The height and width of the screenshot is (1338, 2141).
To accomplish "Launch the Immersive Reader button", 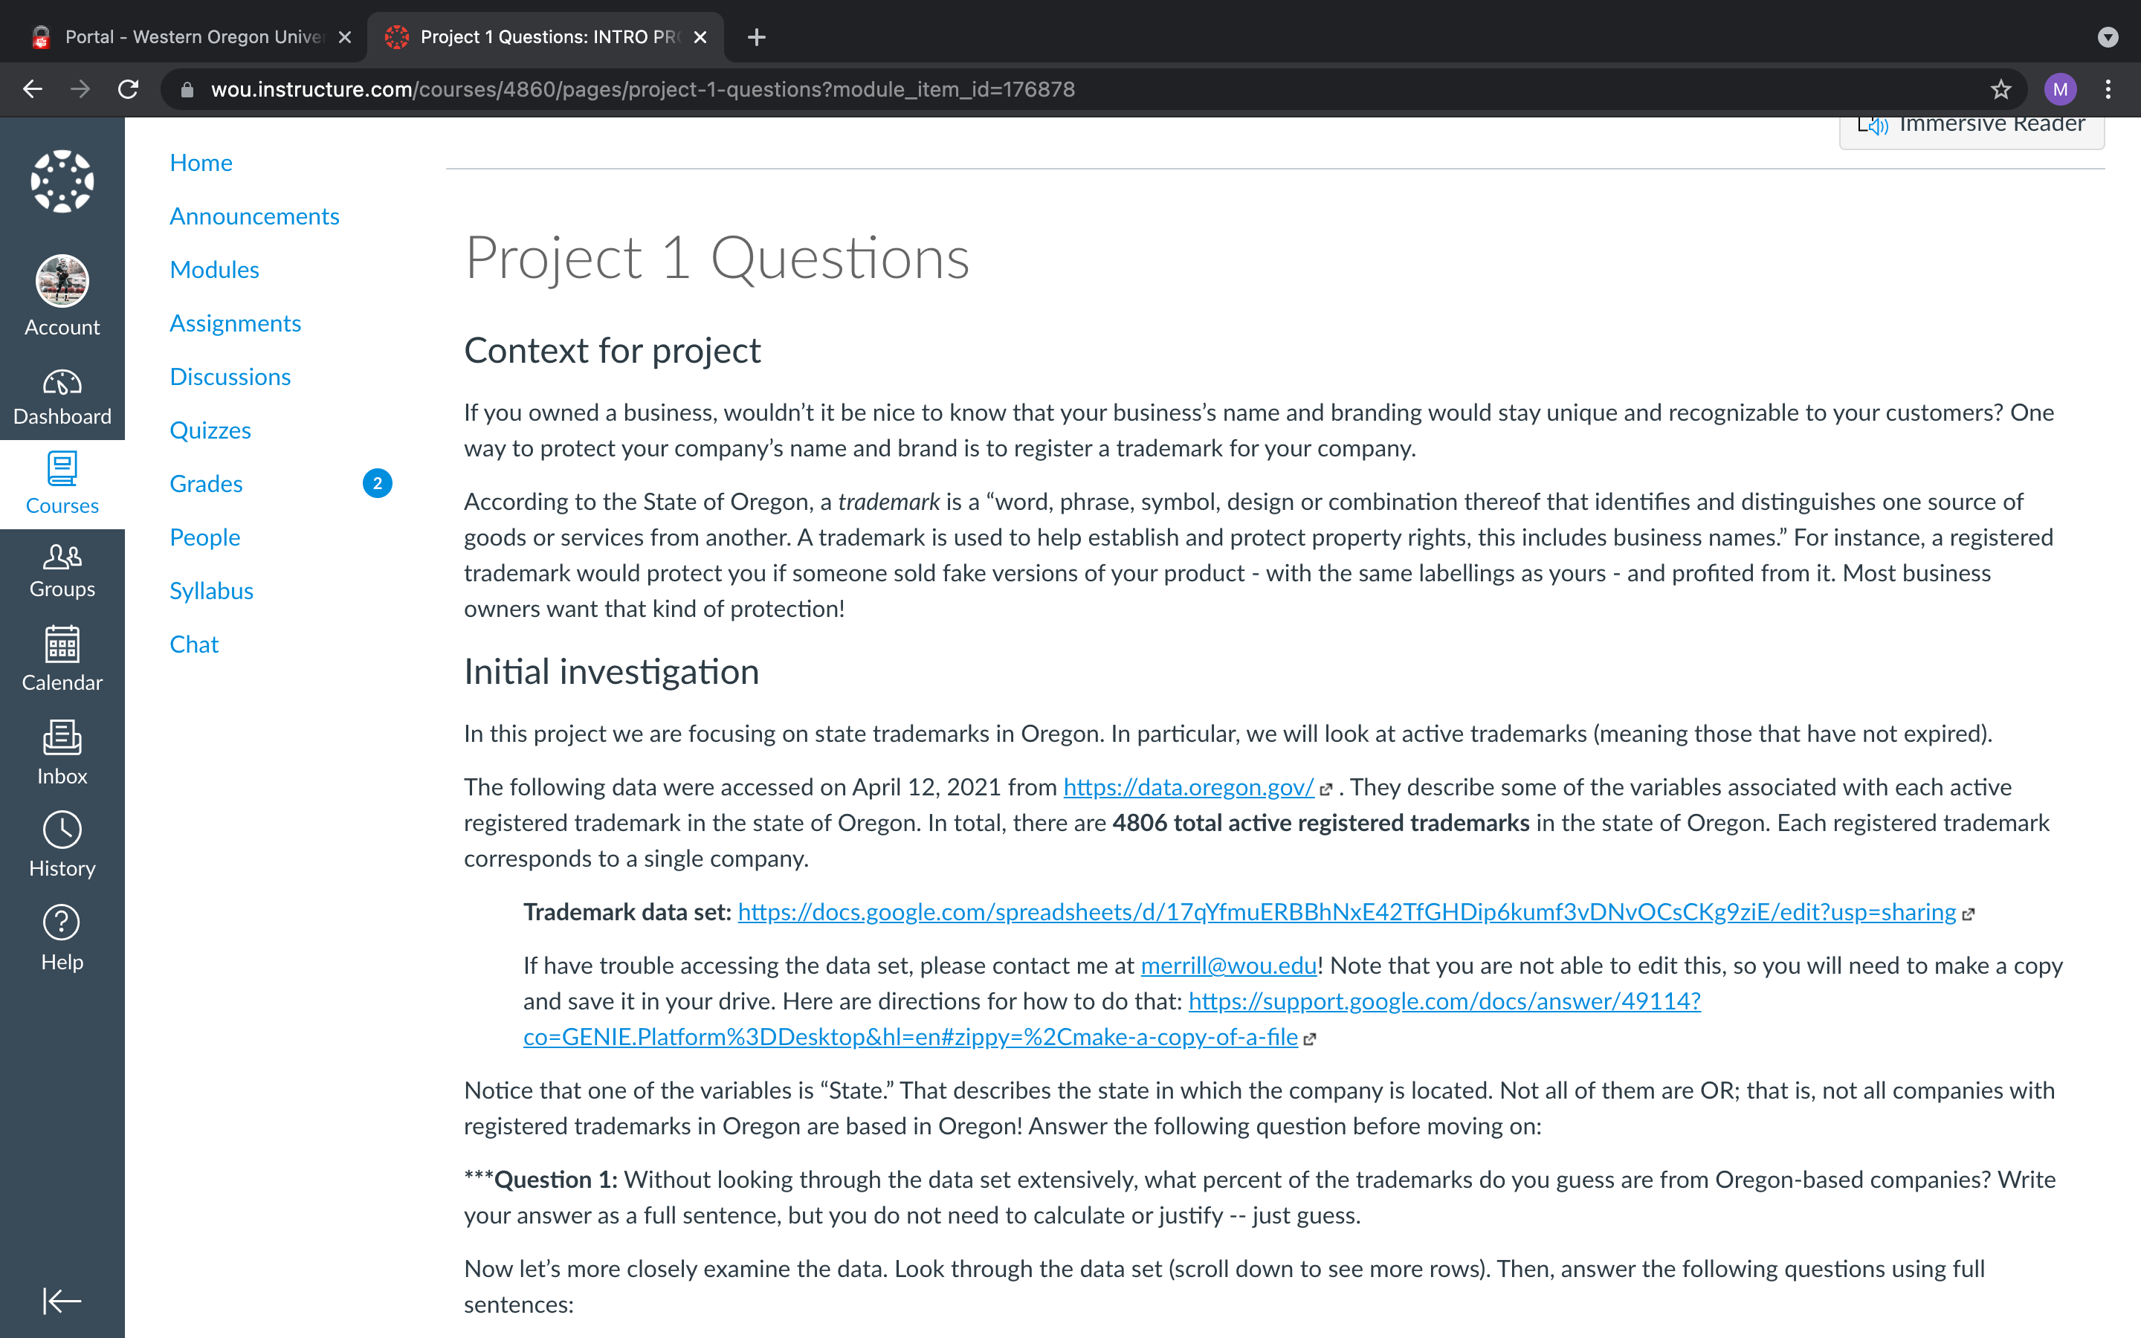I will [1972, 126].
